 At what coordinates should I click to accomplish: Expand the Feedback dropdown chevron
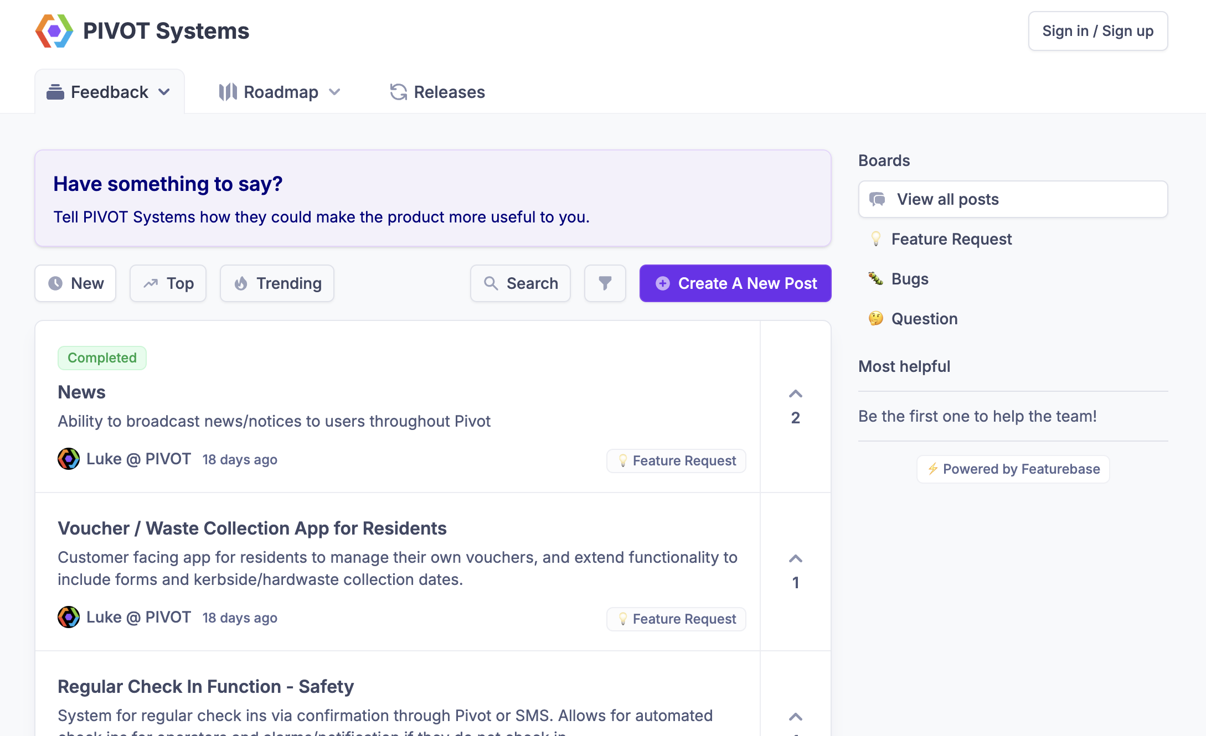[164, 92]
